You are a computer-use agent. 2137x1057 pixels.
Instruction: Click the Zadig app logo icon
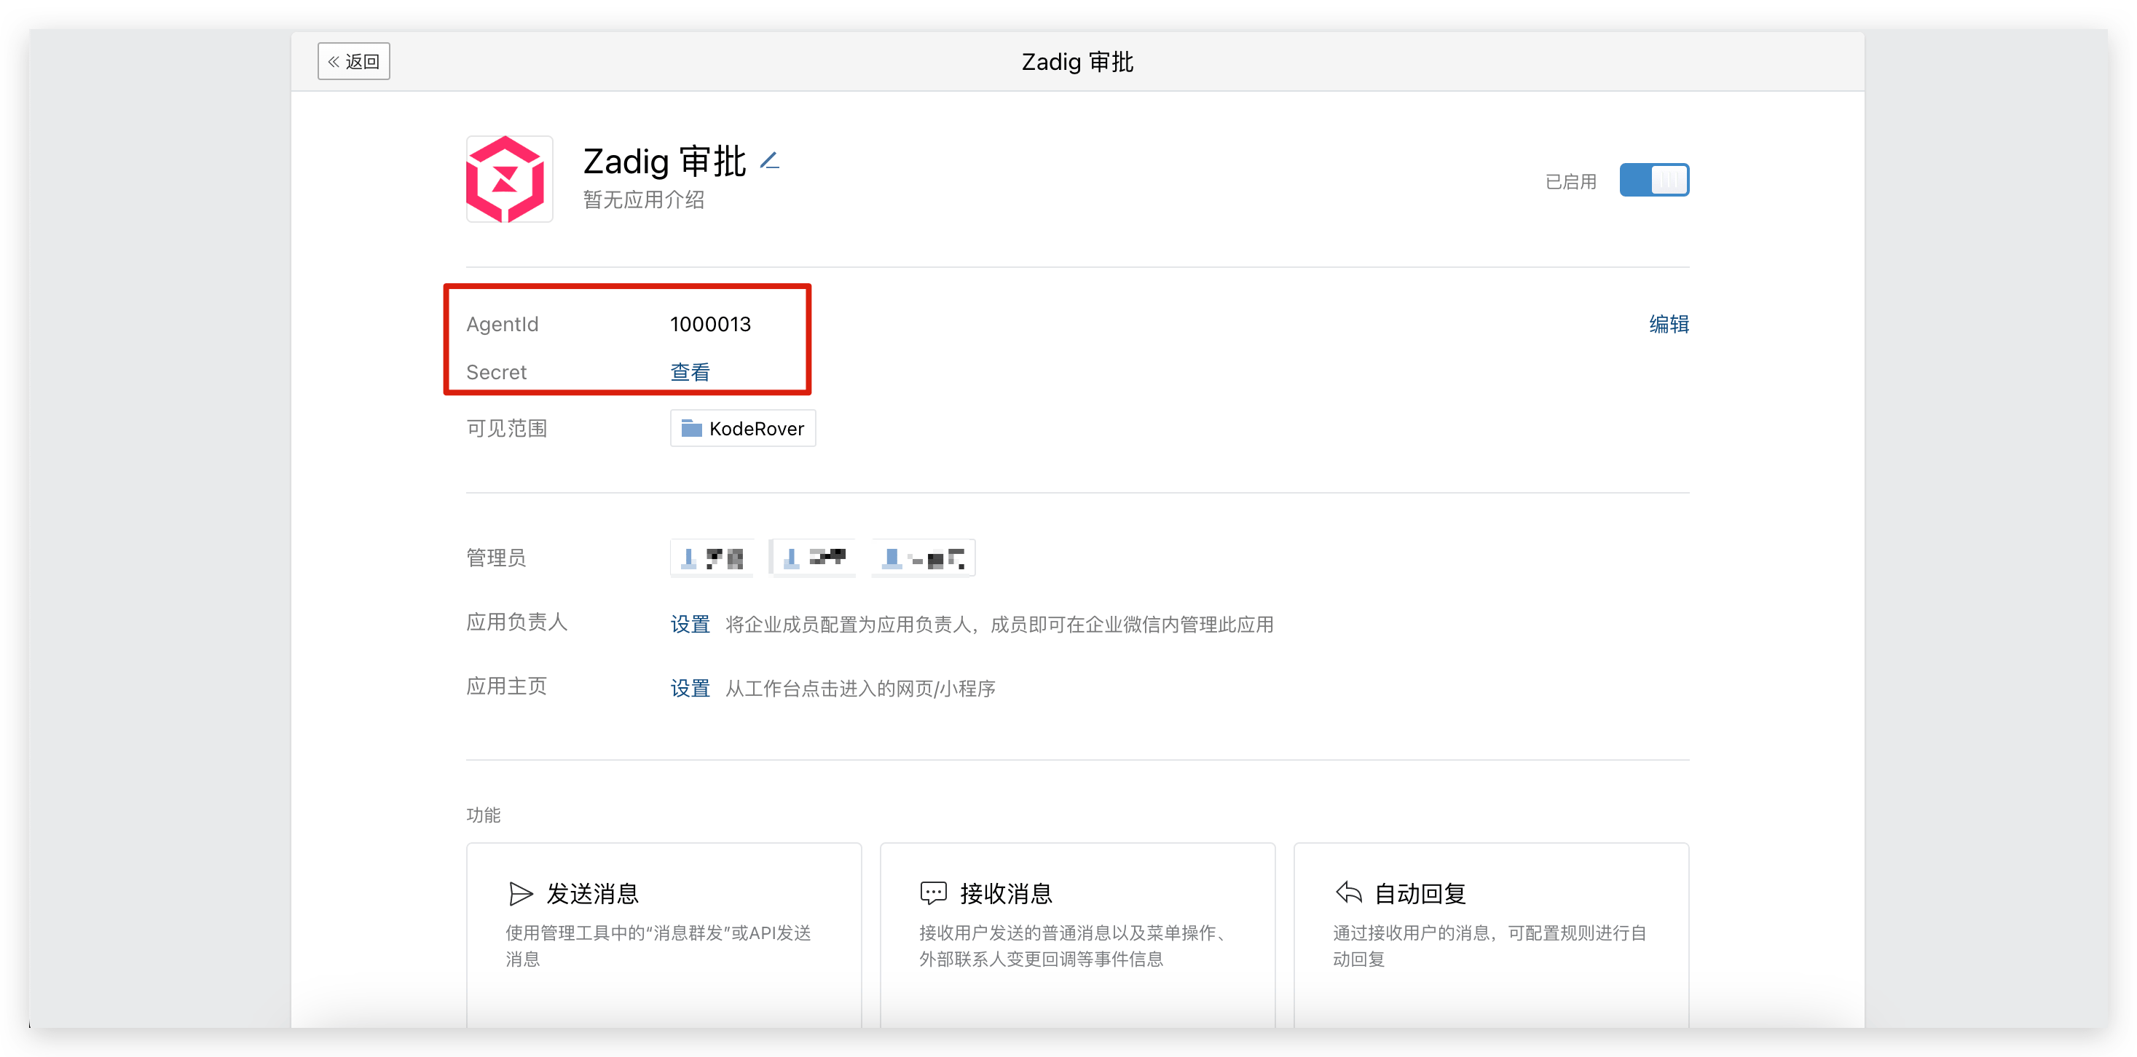pos(508,179)
